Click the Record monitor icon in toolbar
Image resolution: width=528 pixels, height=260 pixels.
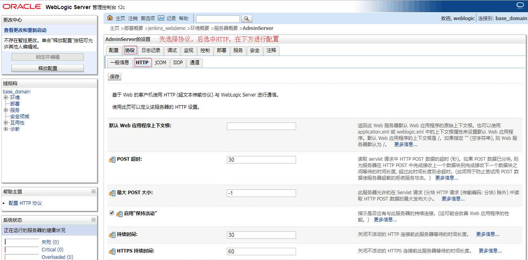tap(161, 18)
